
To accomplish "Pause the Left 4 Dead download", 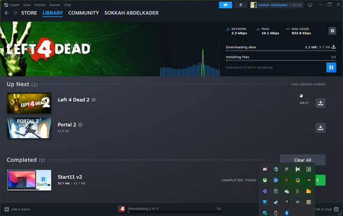I will [331, 68].
